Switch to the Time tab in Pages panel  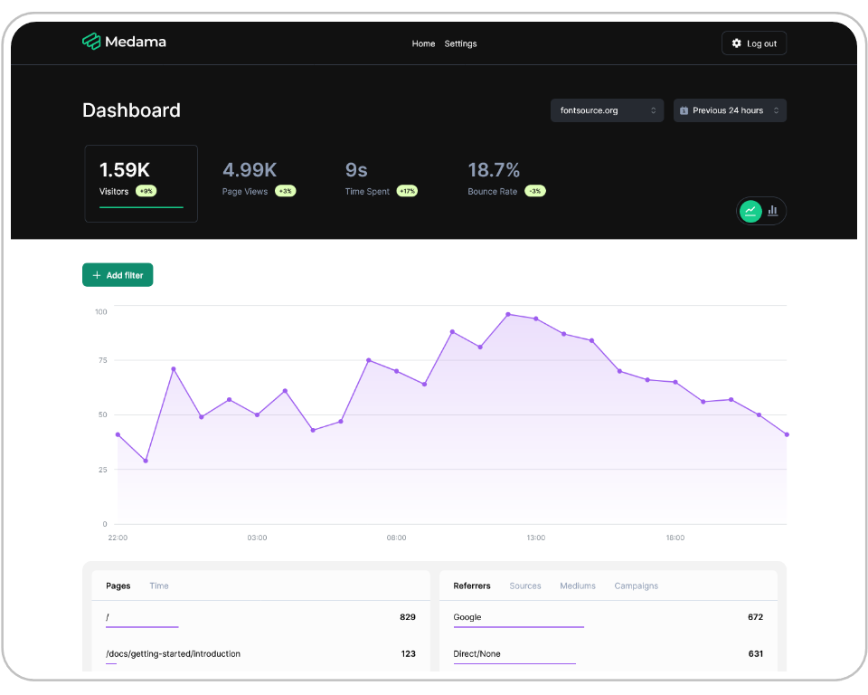click(158, 586)
